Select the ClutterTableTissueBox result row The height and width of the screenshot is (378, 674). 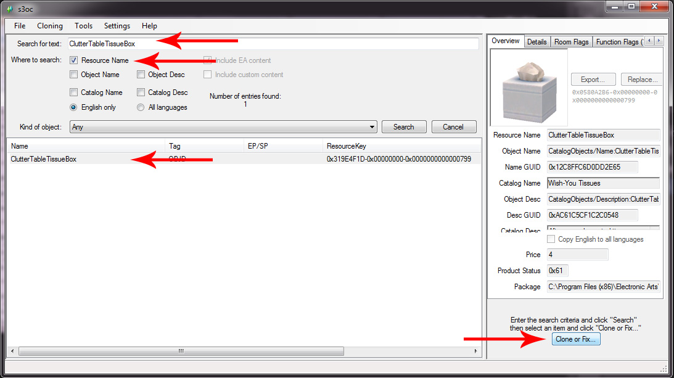tap(44, 159)
